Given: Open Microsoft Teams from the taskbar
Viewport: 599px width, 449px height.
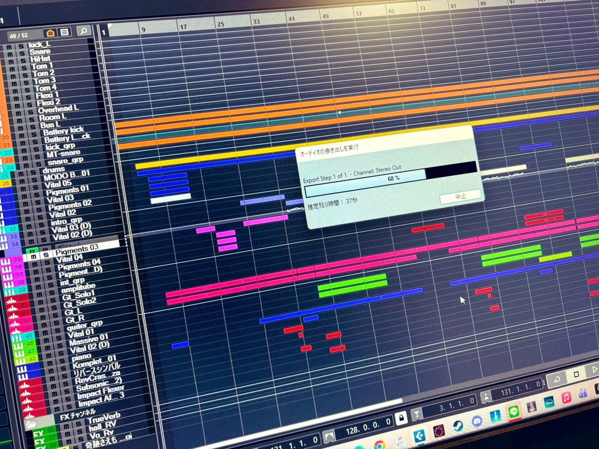Looking at the screenshot, I should coord(583,393).
